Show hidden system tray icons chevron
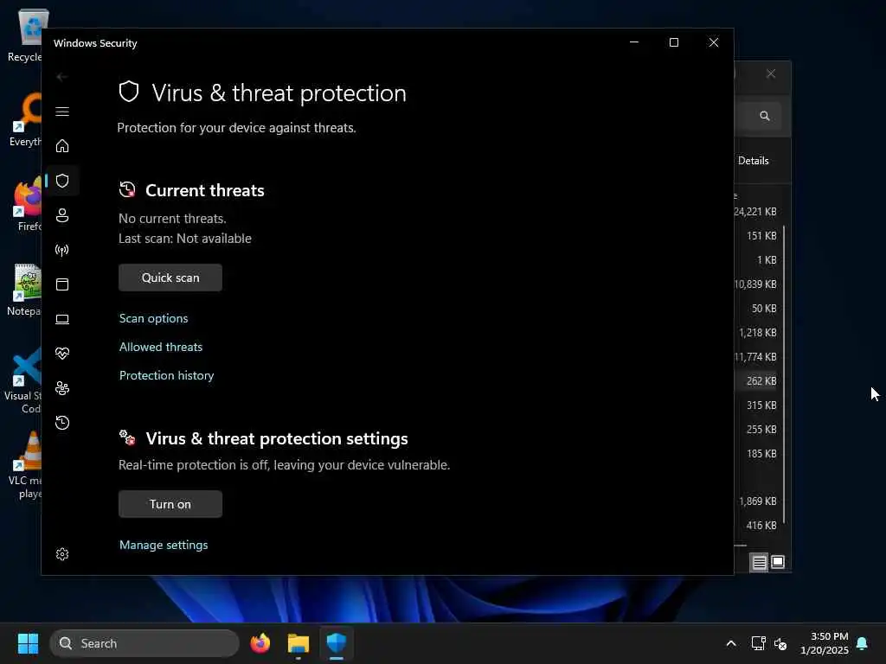Image resolution: width=886 pixels, height=664 pixels. click(730, 643)
